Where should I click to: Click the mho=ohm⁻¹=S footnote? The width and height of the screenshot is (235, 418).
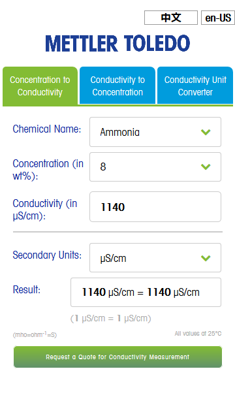35,334
